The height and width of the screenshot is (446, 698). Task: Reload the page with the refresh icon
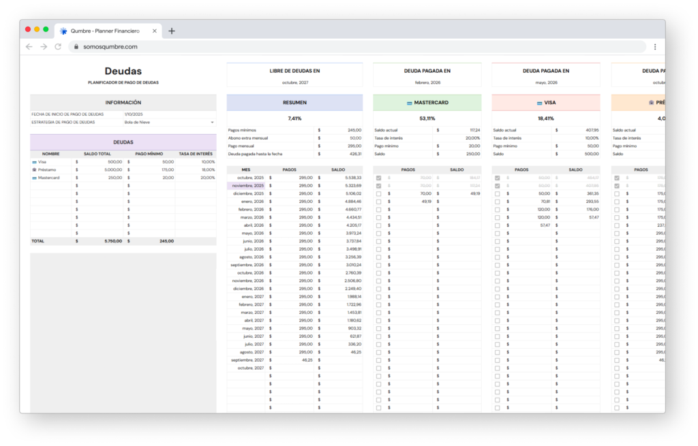(x=58, y=47)
